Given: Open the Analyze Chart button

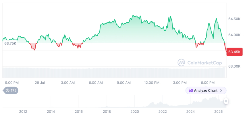Looking at the screenshot, I should tap(206, 91).
